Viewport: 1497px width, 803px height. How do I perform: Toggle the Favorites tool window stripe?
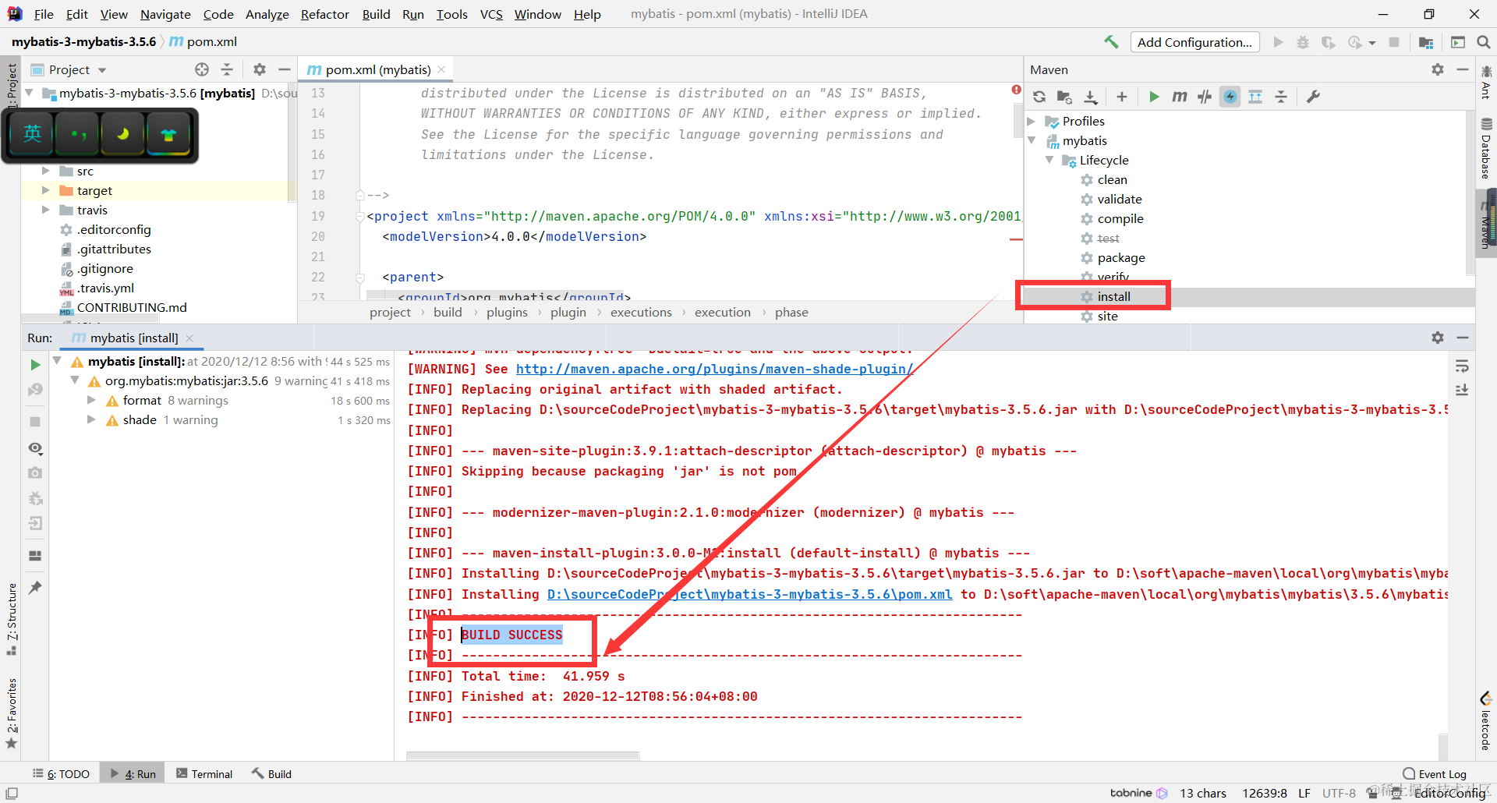click(x=12, y=713)
